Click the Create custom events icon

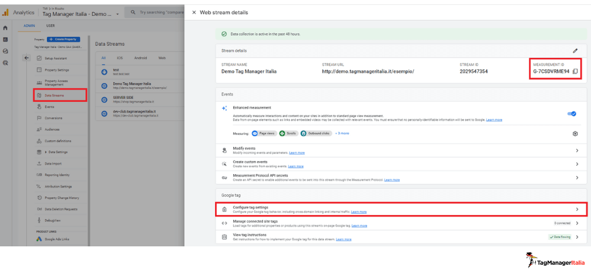coord(224,164)
